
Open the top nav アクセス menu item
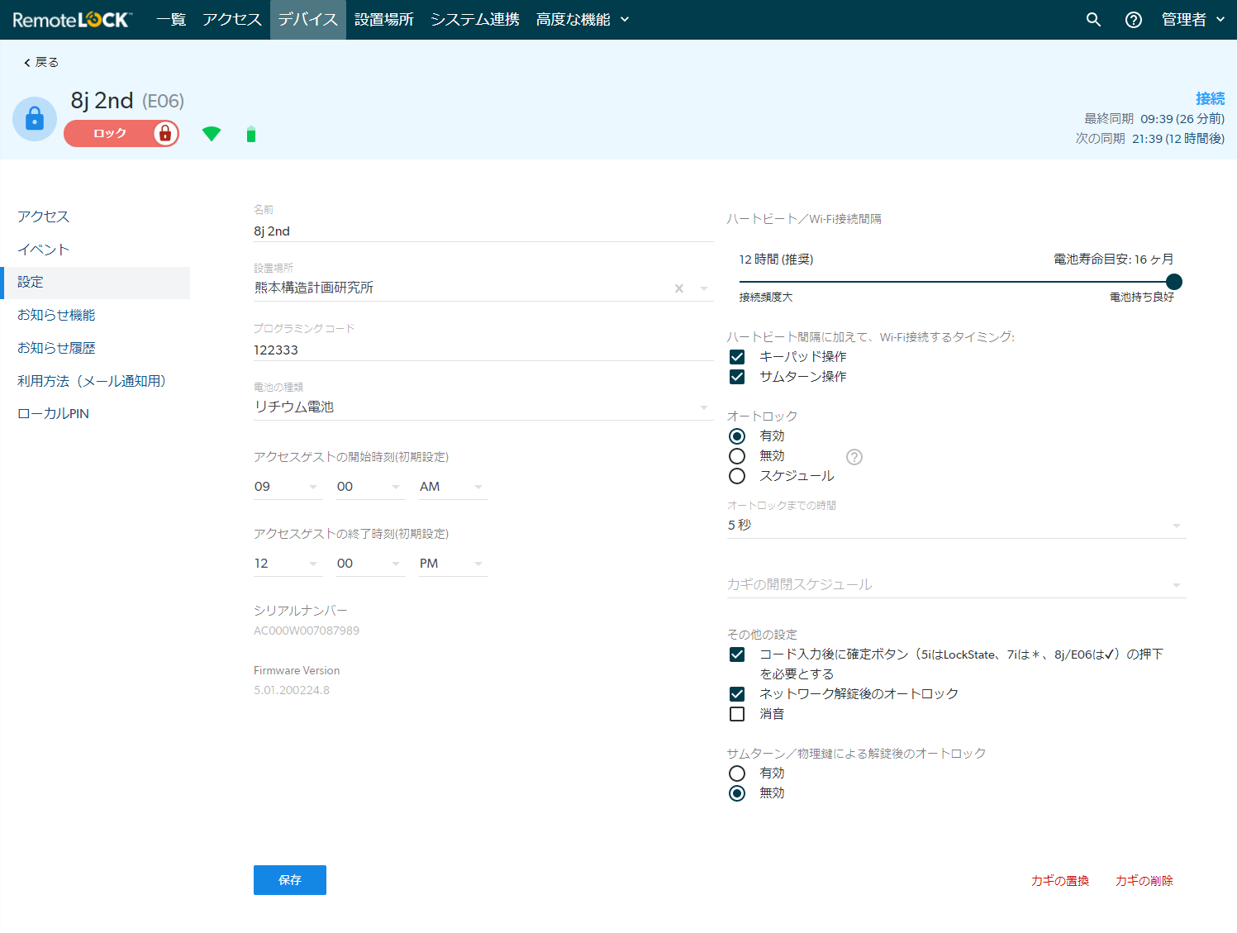(x=232, y=20)
